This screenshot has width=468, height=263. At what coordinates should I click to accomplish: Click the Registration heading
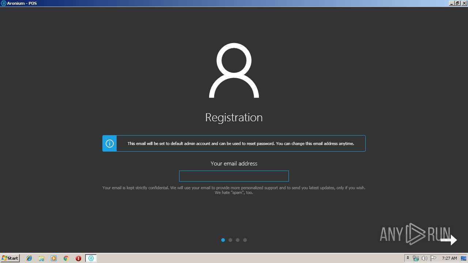point(234,117)
